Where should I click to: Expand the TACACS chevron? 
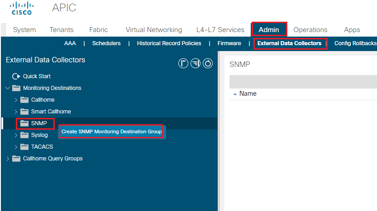tap(16, 147)
